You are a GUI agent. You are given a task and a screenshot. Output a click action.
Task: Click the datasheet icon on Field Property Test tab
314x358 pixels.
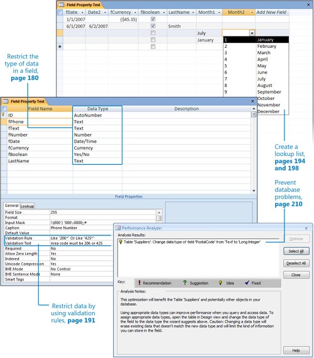pyautogui.click(x=61, y=4)
